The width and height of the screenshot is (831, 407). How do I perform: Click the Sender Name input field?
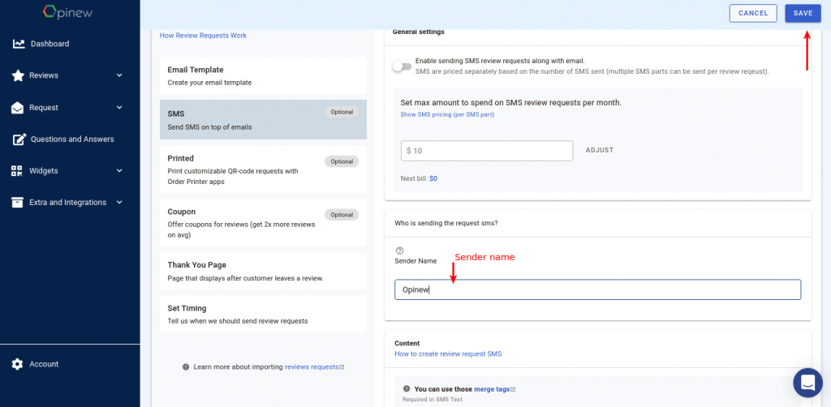coord(598,290)
